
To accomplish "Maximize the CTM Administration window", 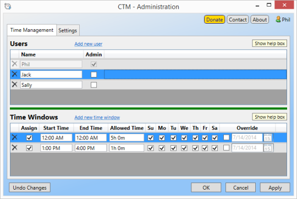I will point(269,5).
